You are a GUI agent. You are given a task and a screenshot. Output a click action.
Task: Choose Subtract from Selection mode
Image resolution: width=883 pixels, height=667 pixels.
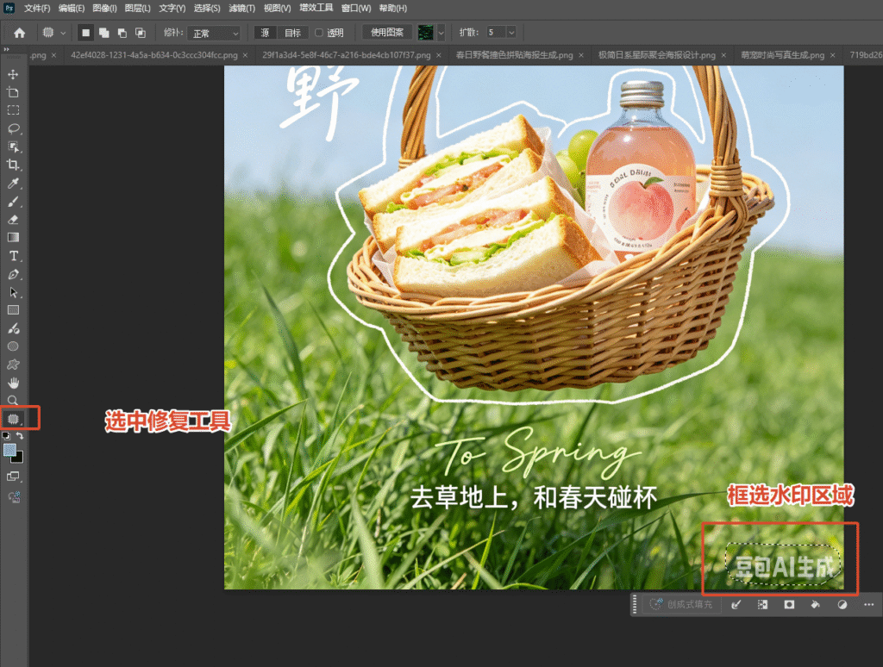pos(122,33)
